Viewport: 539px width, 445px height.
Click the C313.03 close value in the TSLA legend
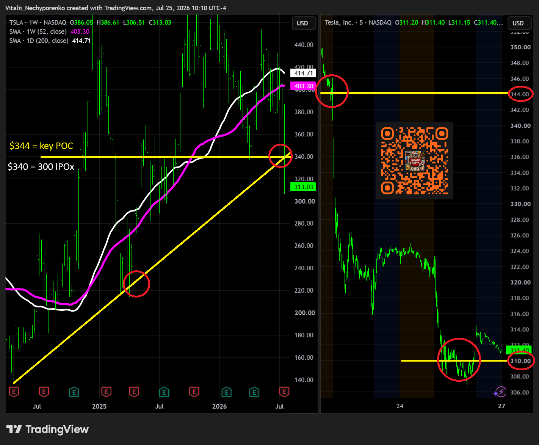[x=160, y=22]
